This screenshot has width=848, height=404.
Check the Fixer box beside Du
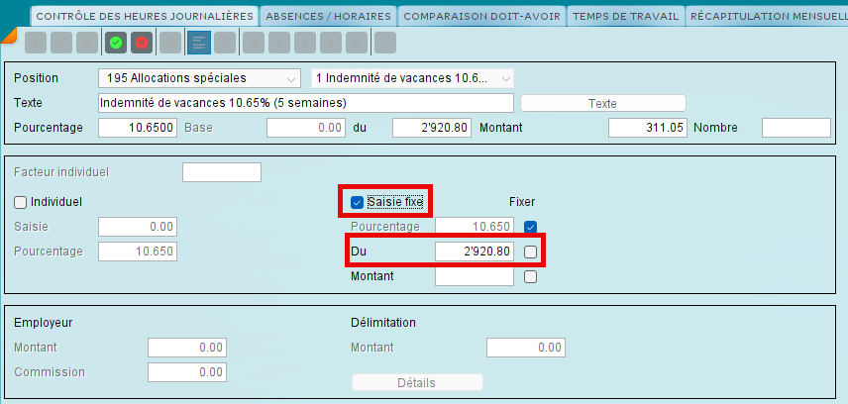click(531, 252)
